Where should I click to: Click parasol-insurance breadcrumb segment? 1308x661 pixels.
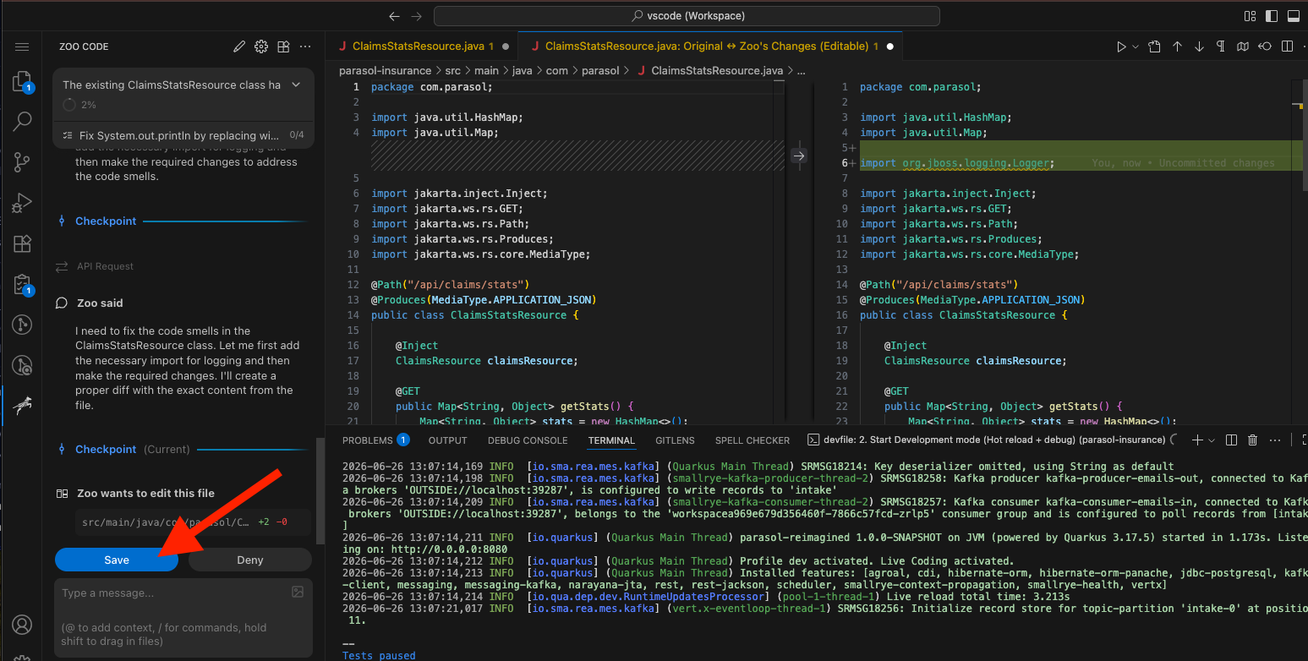pos(385,71)
